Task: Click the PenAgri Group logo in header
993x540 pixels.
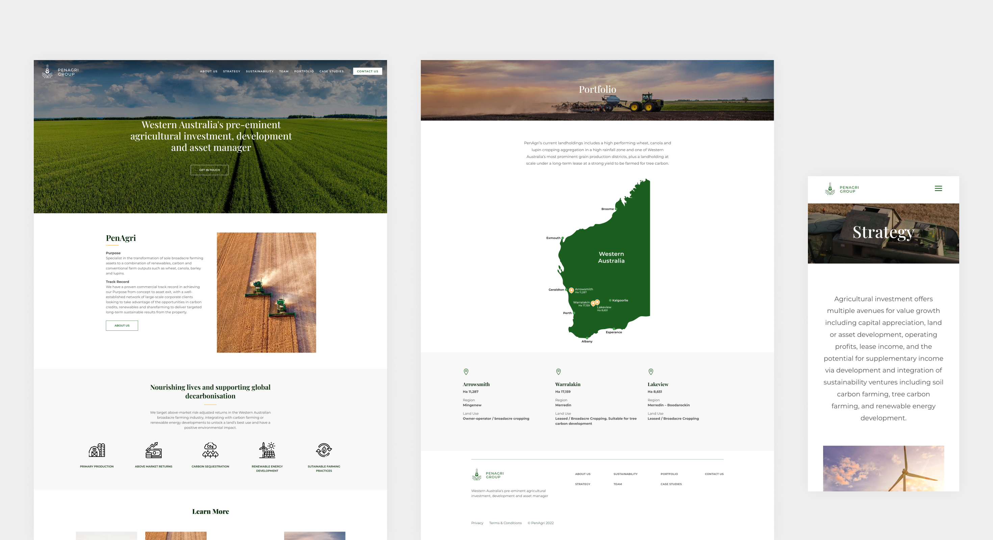Action: (60, 72)
